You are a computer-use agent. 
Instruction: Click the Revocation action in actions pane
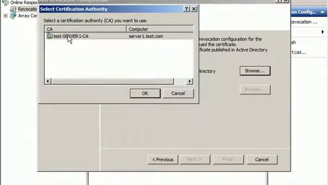[x=303, y=22]
